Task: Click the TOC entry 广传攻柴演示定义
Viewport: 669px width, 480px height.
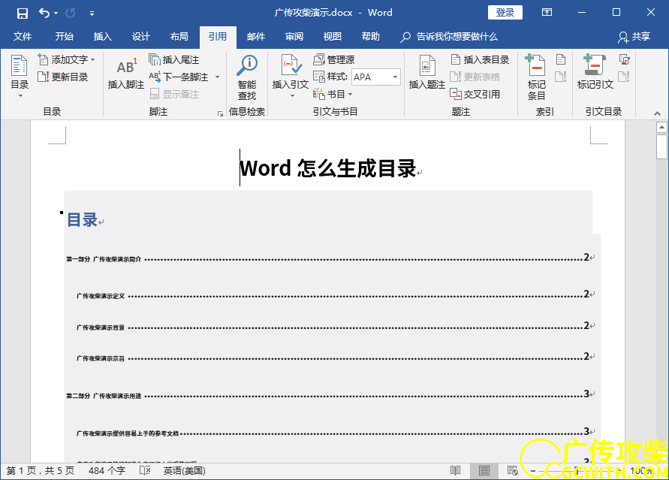Action: point(101,296)
